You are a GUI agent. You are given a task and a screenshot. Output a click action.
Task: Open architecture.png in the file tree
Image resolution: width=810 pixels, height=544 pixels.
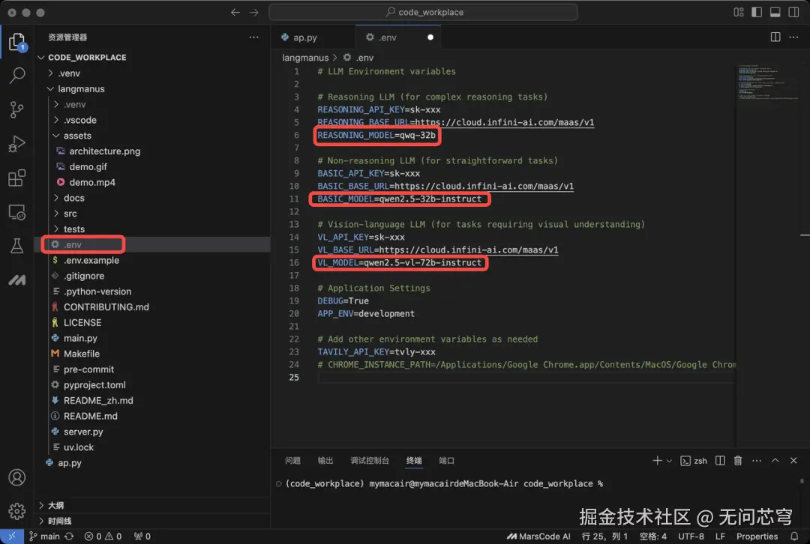[104, 151]
